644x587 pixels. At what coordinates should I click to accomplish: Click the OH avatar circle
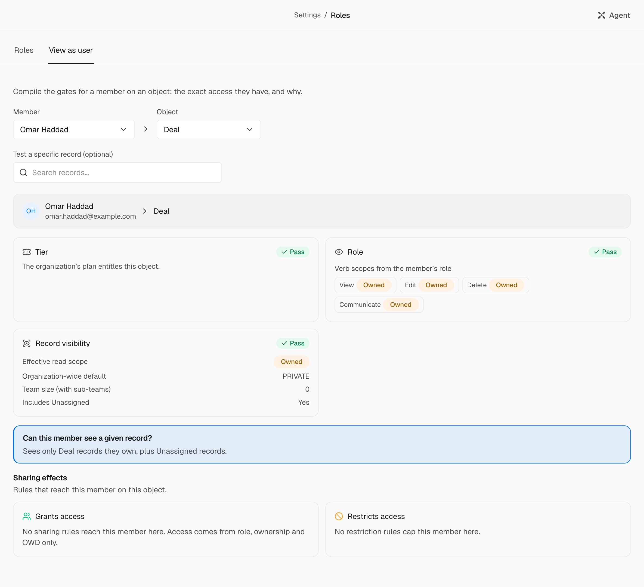tap(31, 211)
